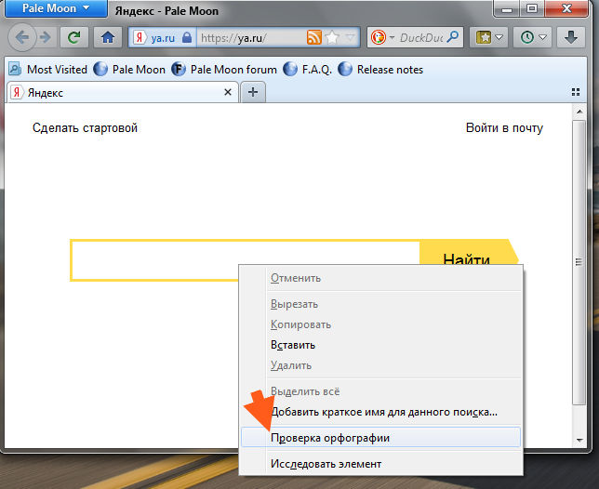Maximize the Pale Moon window
Viewport: 599px width, 489px height.
532,8
